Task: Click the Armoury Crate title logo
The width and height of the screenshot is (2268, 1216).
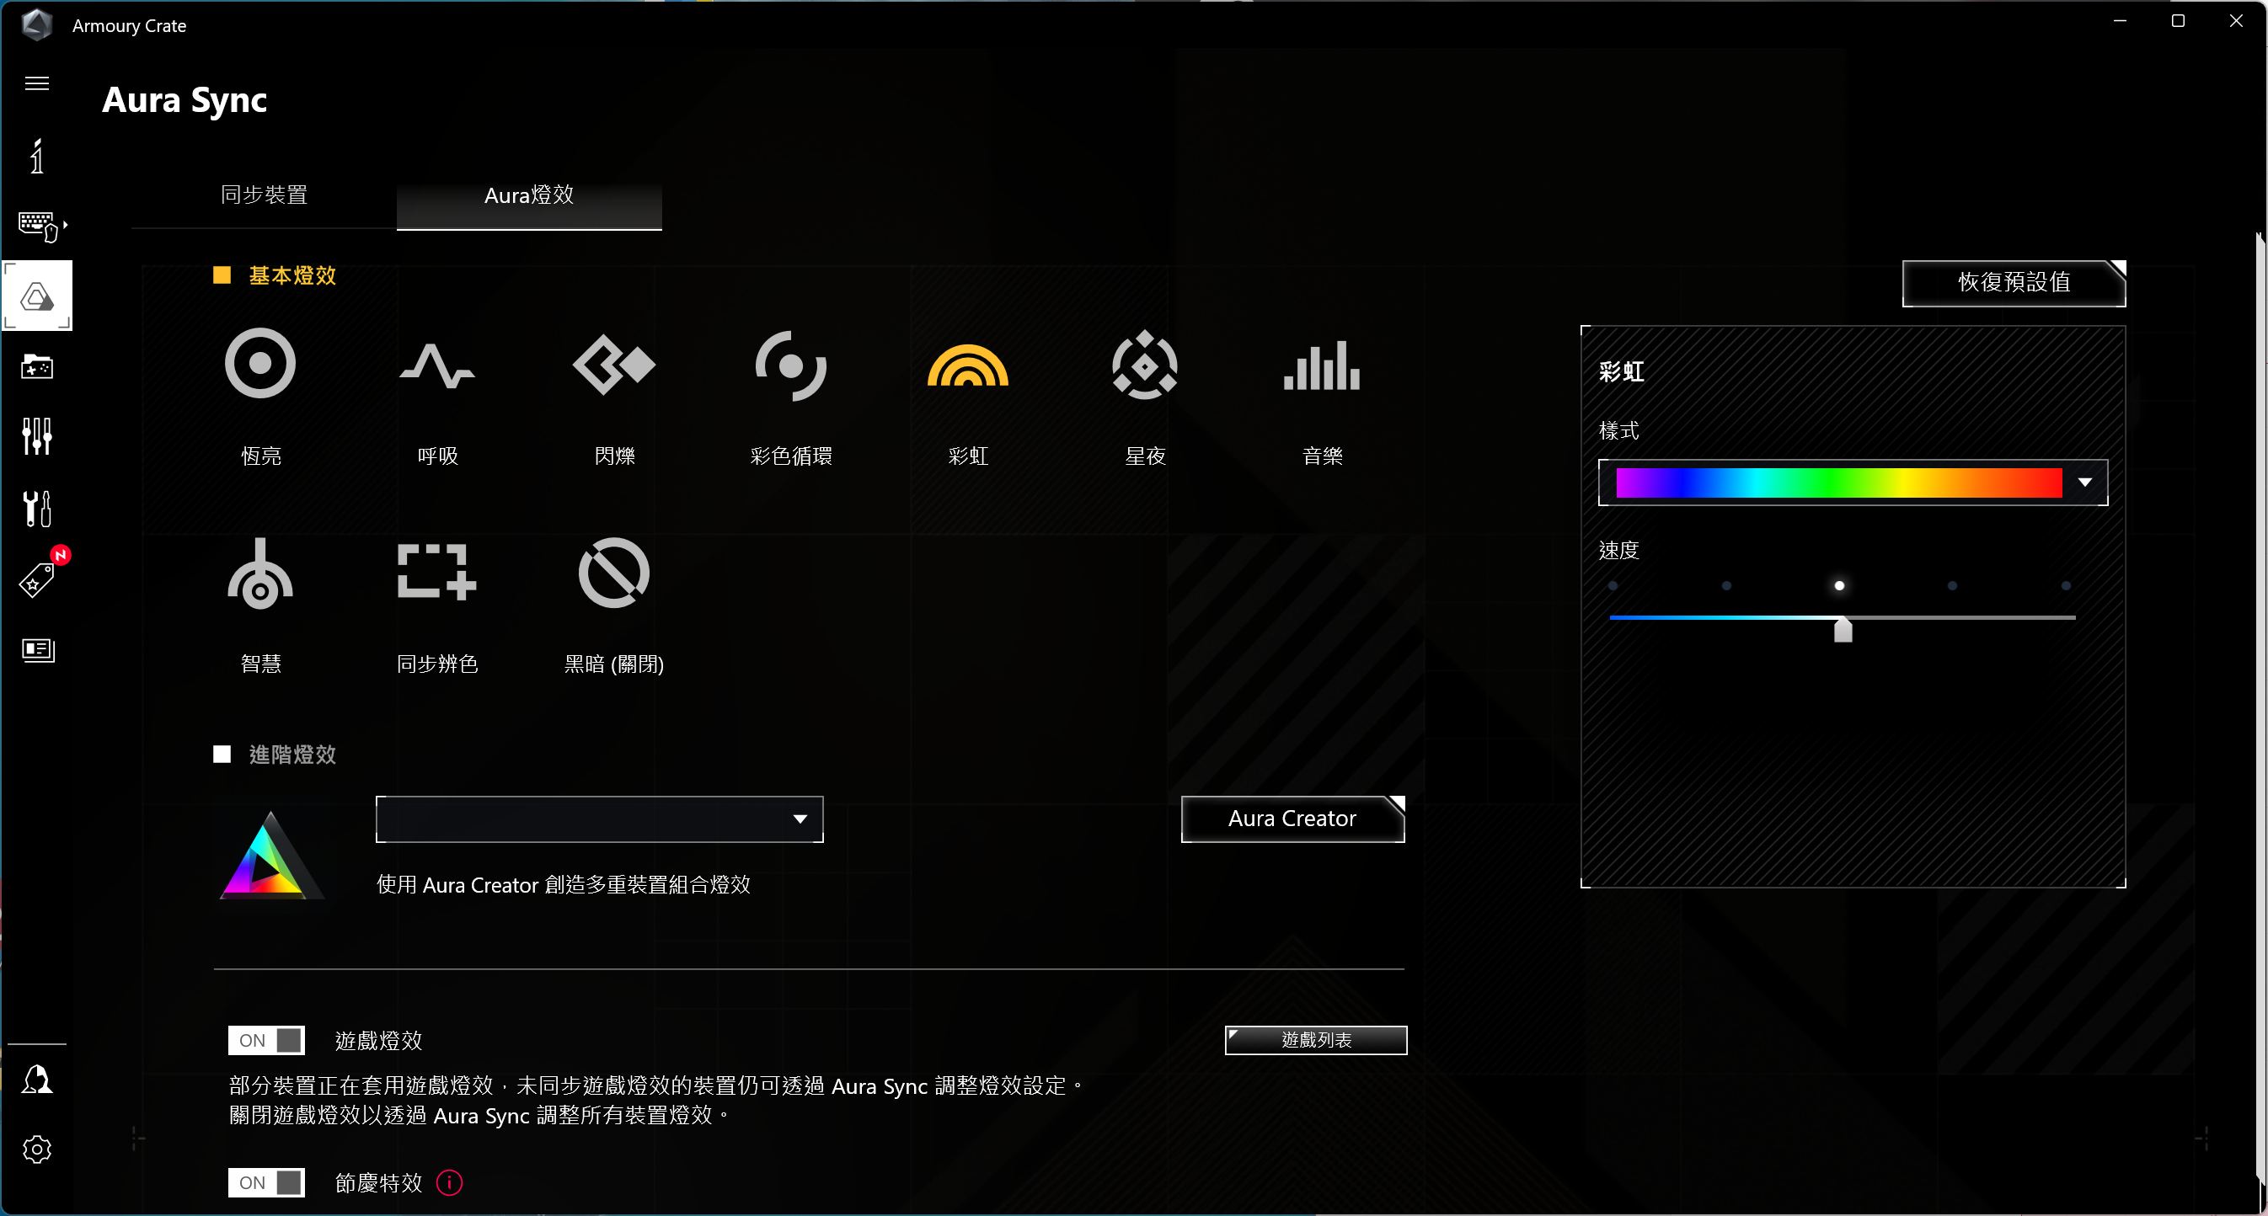Action: 37,24
